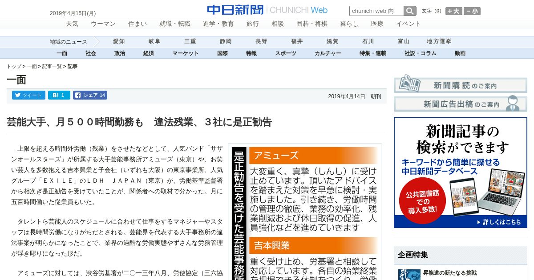Increase text size with +大 button

(x=454, y=11)
